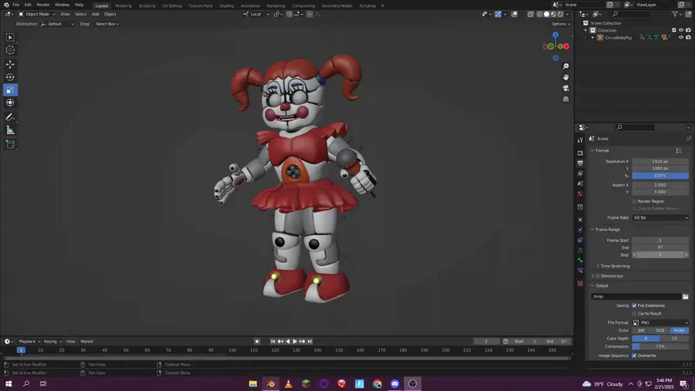This screenshot has width=695, height=391.
Task: Switch to the Sculpting workspace tab
Action: [147, 5]
